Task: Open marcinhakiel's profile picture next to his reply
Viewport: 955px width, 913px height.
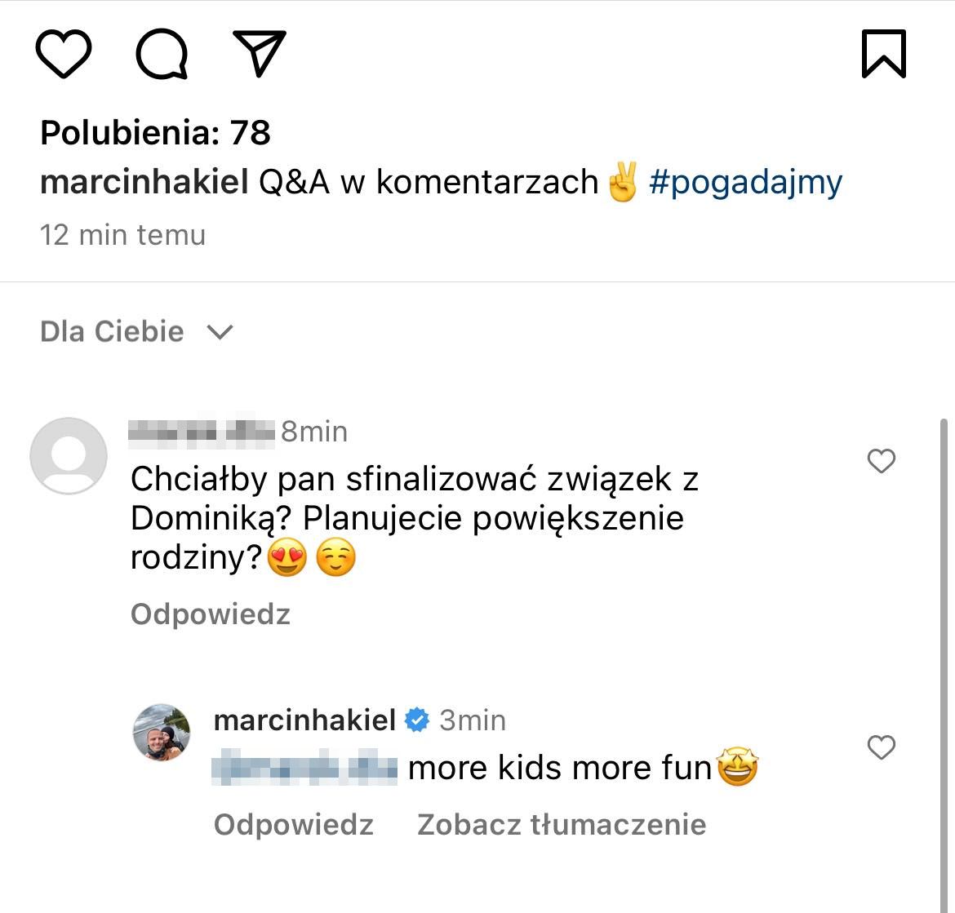Action: (161, 732)
